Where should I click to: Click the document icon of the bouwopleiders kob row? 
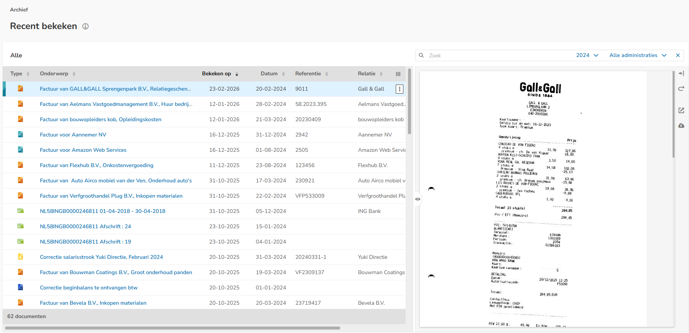[x=21, y=119]
